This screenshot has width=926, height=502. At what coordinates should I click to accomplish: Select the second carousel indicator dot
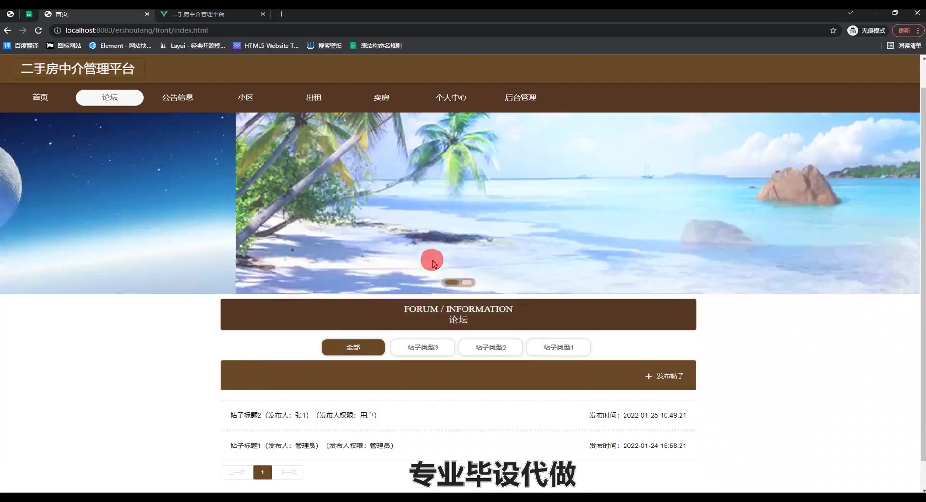[467, 282]
